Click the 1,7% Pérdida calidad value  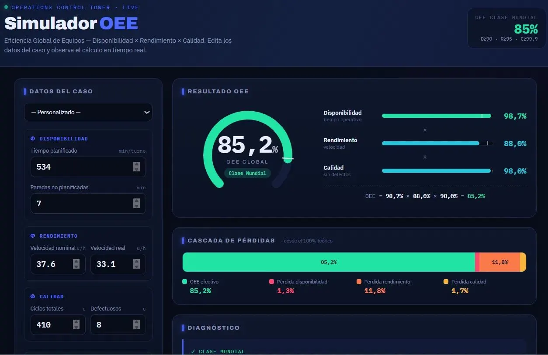[460, 290]
